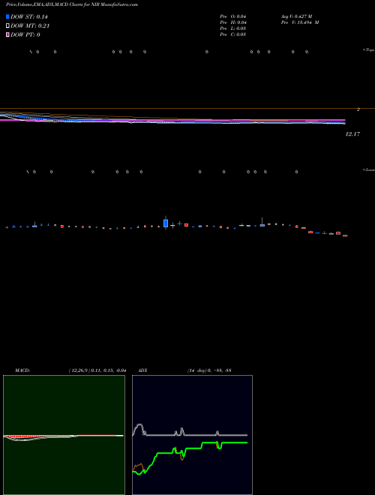Click the 'MACD:' panel heading
Image resolution: width=375 pixels, height=495 pixels.
(22, 370)
